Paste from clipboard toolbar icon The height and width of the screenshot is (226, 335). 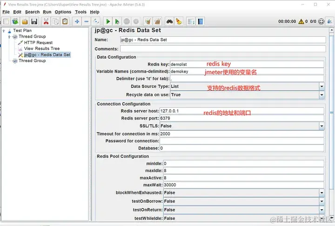65,21
